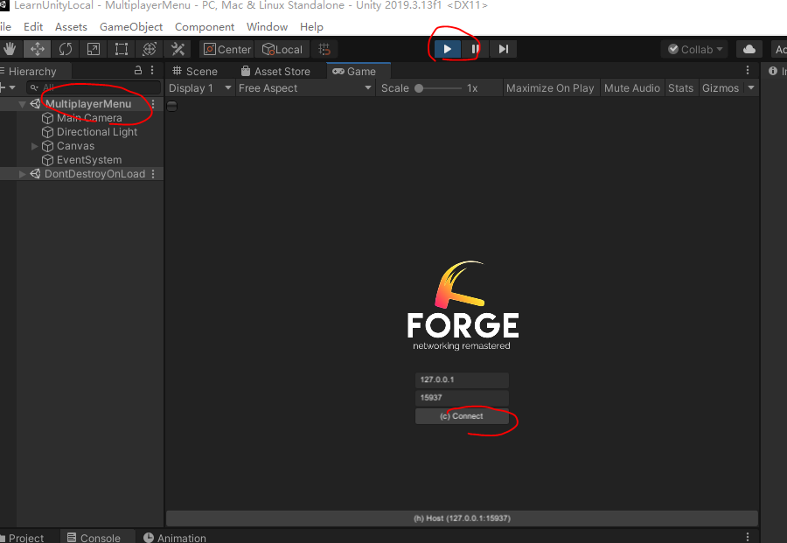Click (c) Connect button
This screenshot has width=787, height=543.
(x=462, y=416)
